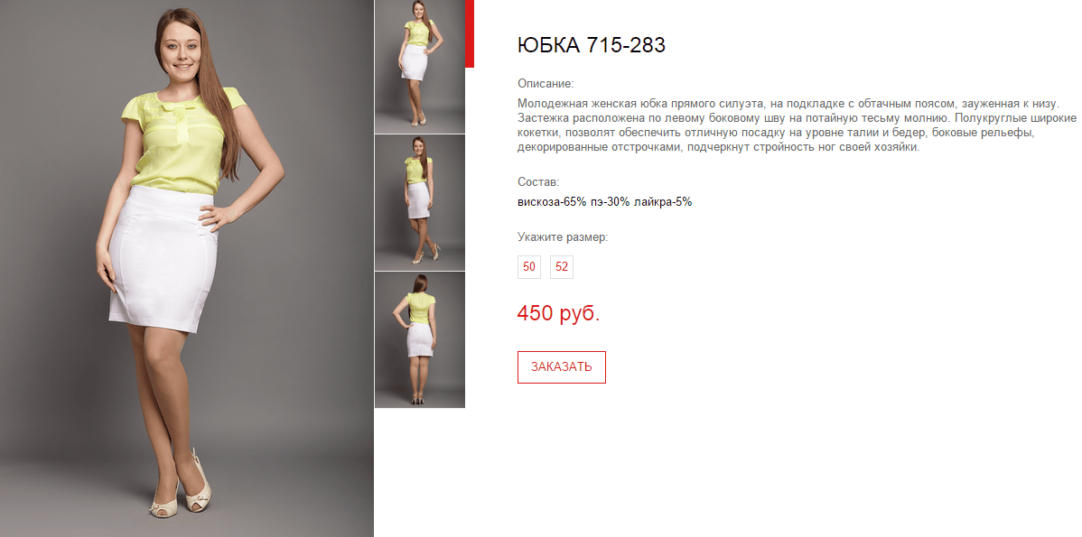Click the Состав: label
The height and width of the screenshot is (537, 1082).
(538, 182)
